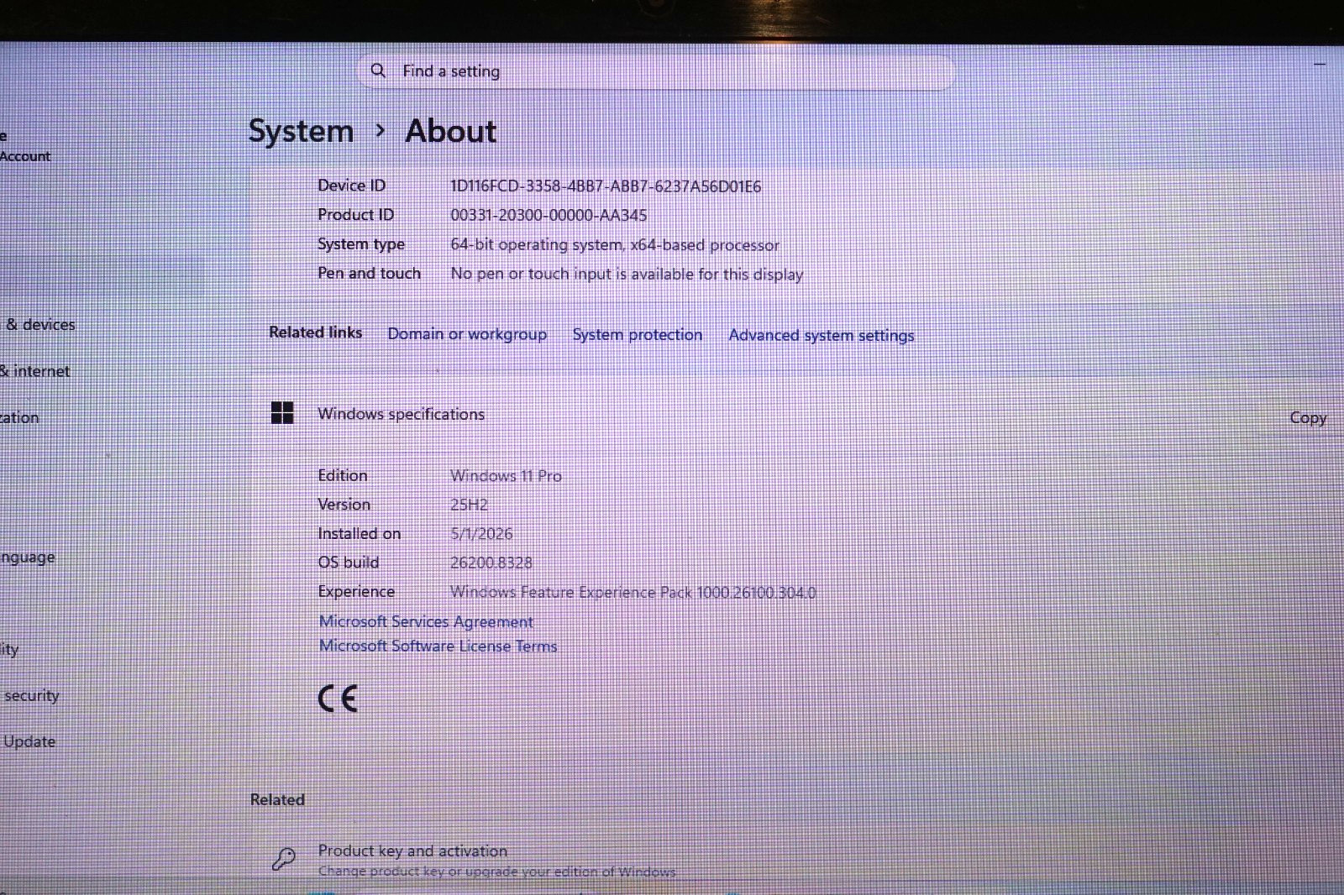Open Advanced system settings link
Image resolution: width=1344 pixels, height=895 pixels.
coord(822,335)
